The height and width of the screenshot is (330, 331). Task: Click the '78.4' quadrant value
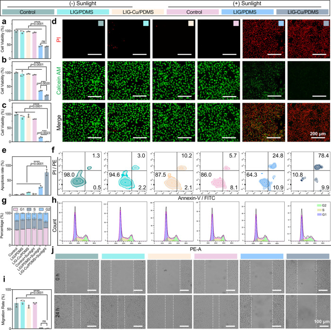coord(323,156)
